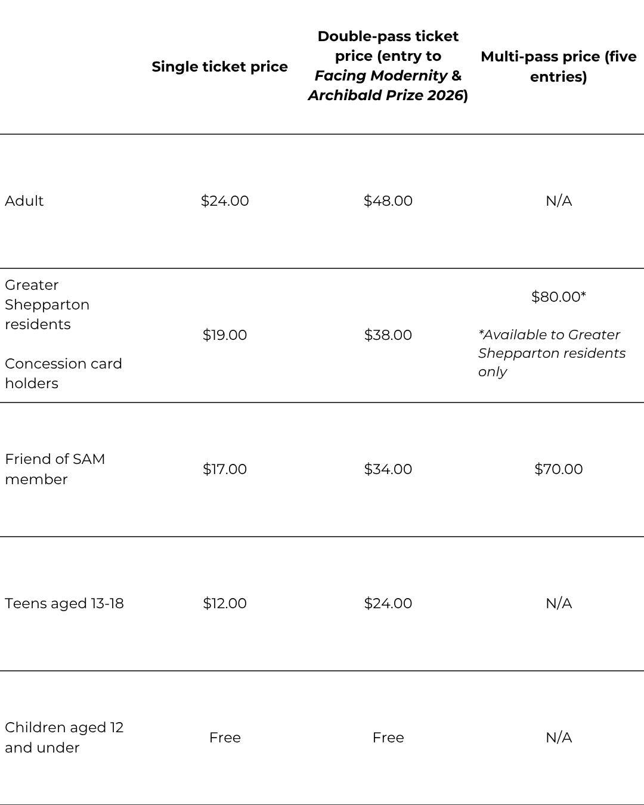The height and width of the screenshot is (805, 644).
Task: Click the 'Multi-pass price (five entries)' header
Action: click(x=558, y=66)
